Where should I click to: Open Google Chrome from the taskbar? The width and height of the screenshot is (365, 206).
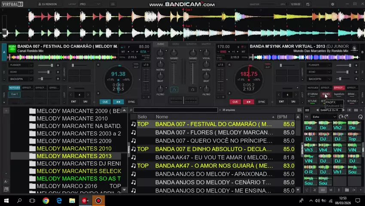[x=46, y=200]
